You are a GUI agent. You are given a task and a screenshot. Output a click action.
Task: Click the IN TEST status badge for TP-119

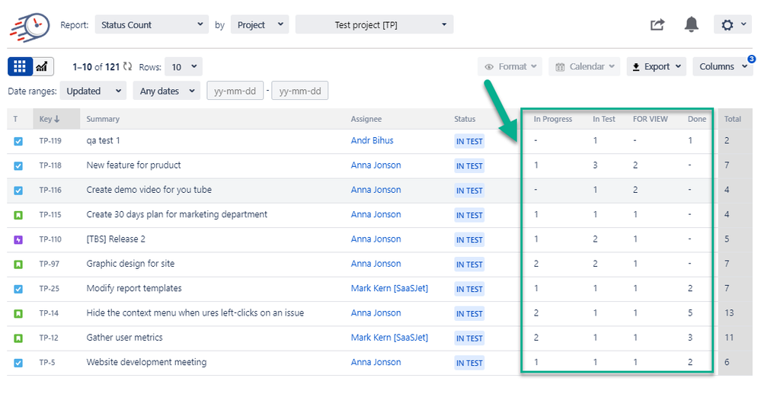[x=469, y=142]
